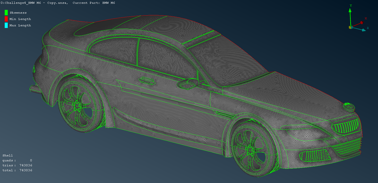Click the red X axis handle
The height and width of the screenshot is (183, 378).
point(361,23)
